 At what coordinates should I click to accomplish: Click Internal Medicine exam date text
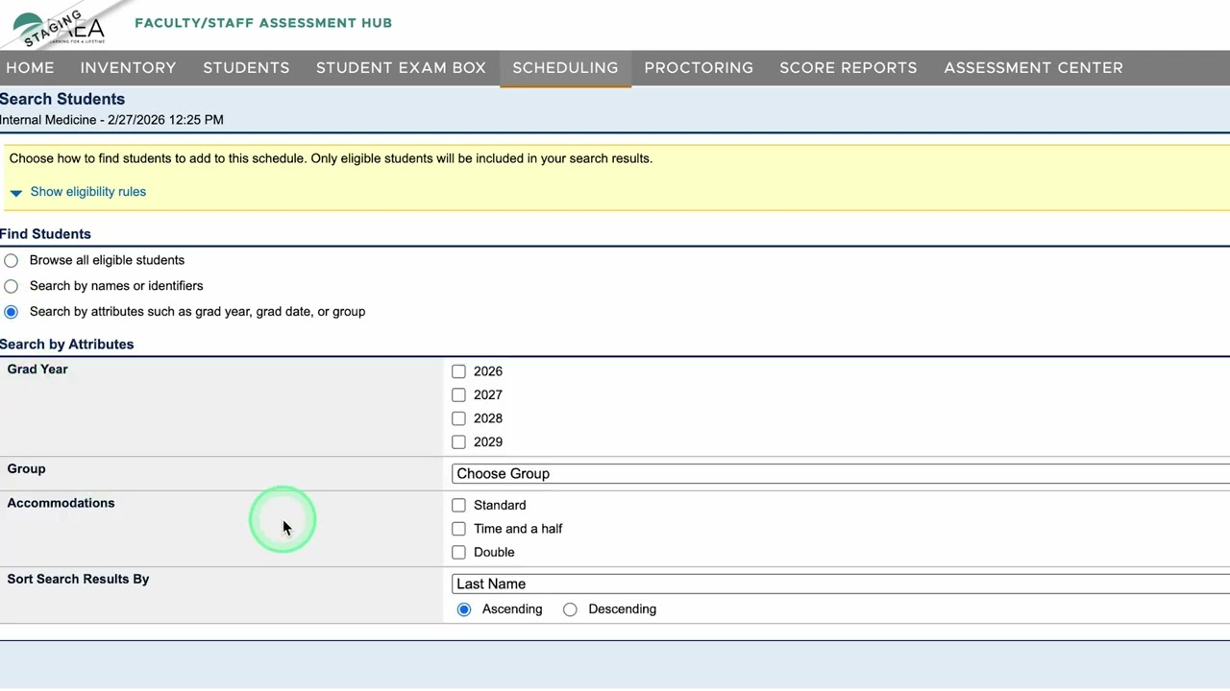(111, 120)
